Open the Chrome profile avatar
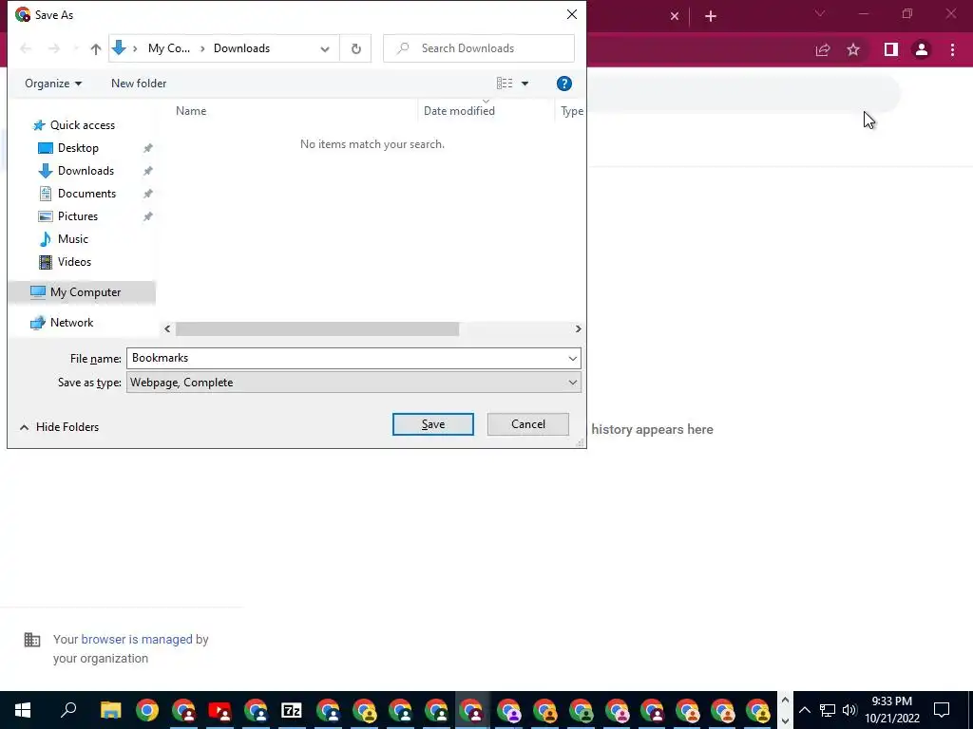 tap(922, 49)
